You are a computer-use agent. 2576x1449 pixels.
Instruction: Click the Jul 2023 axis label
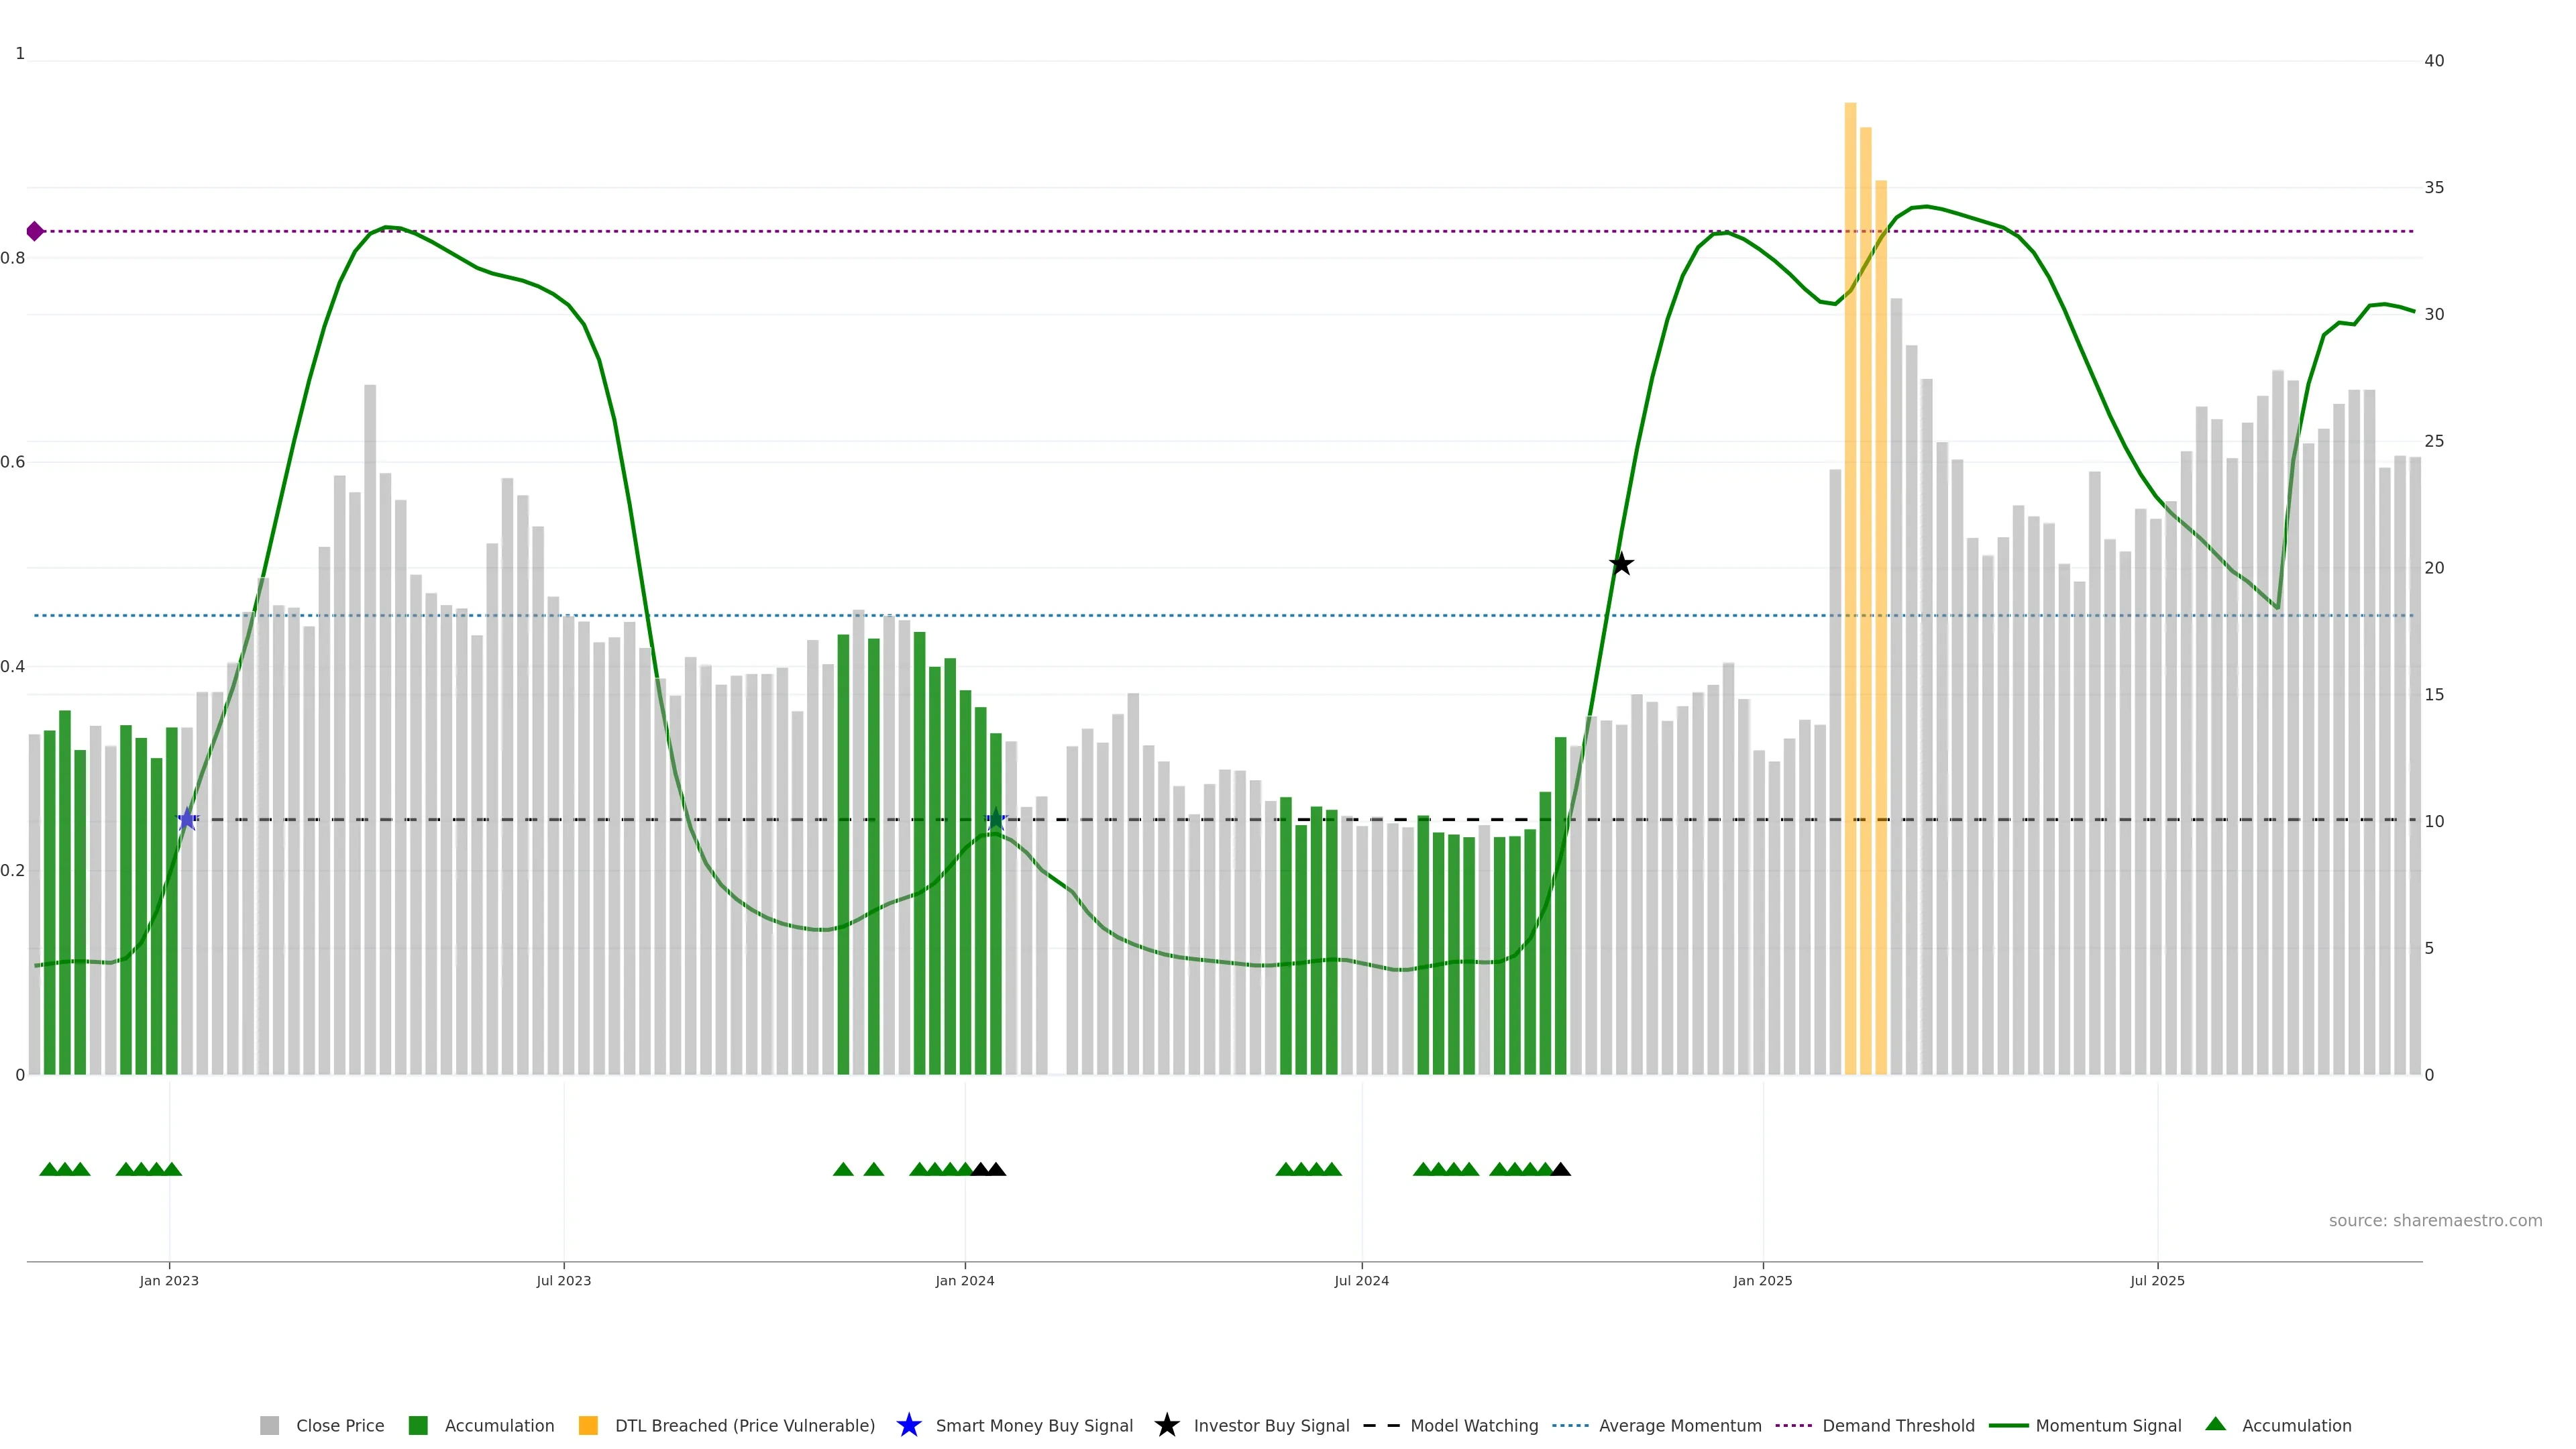[563, 1281]
